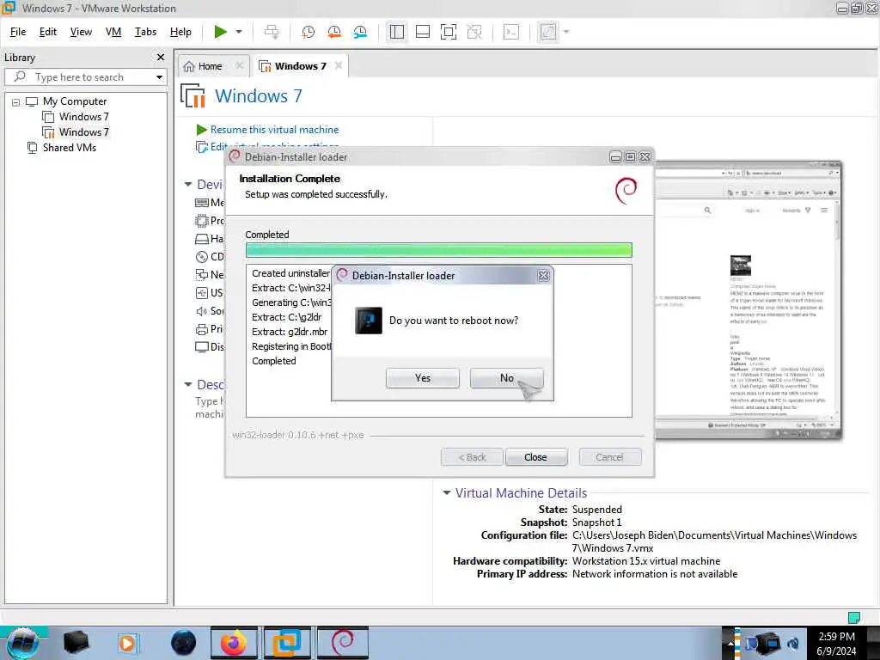Screen dimensions: 880x660
Task: Click the installer's green progress bar
Action: click(x=439, y=250)
